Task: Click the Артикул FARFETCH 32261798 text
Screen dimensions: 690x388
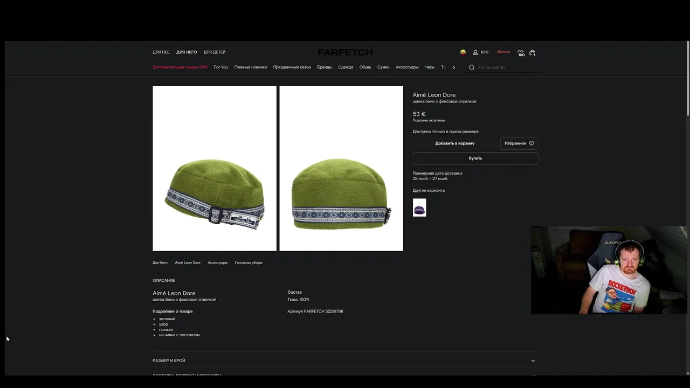Action: pyautogui.click(x=315, y=311)
